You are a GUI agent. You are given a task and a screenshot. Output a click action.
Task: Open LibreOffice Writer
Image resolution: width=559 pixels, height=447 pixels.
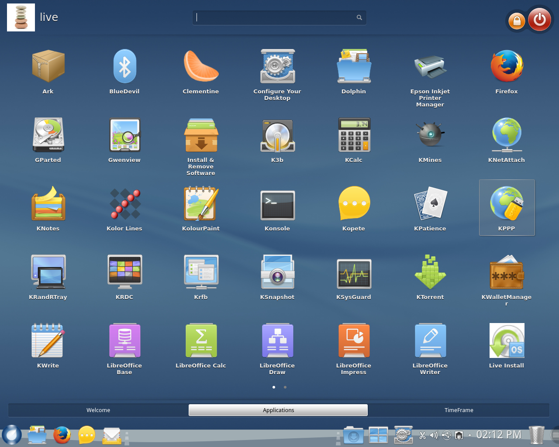tap(430, 349)
